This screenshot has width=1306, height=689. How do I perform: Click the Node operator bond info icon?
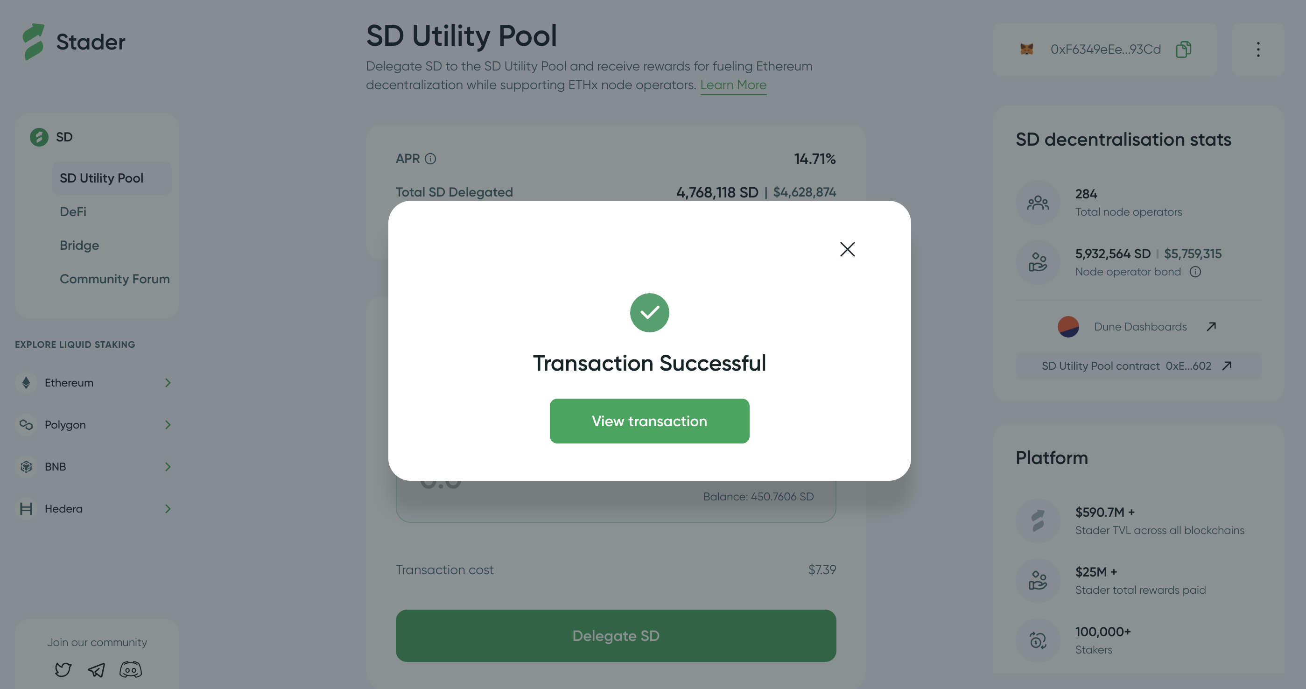coord(1195,272)
